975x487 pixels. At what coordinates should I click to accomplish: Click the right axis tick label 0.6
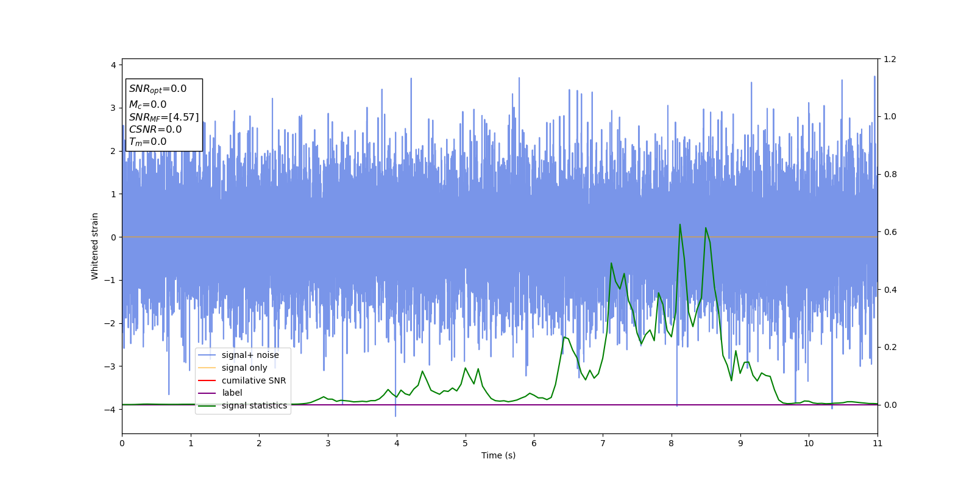click(890, 232)
